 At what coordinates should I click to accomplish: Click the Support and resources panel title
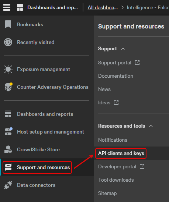pyautogui.click(x=131, y=26)
